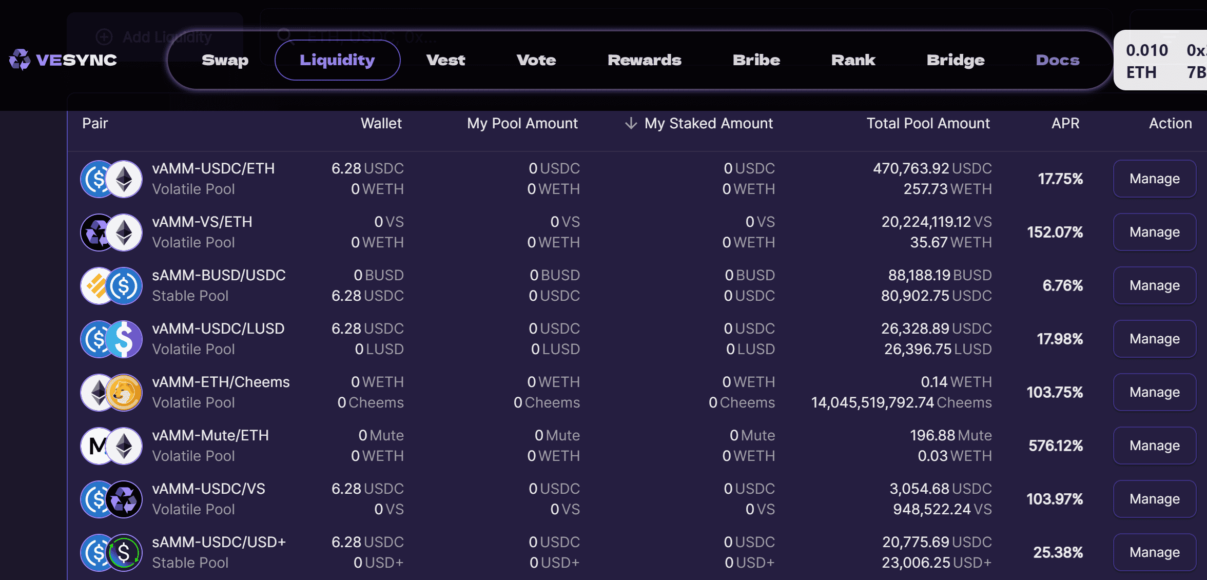Click the 25.38% APR value
Image resolution: width=1207 pixels, height=580 pixels.
[x=1058, y=553]
